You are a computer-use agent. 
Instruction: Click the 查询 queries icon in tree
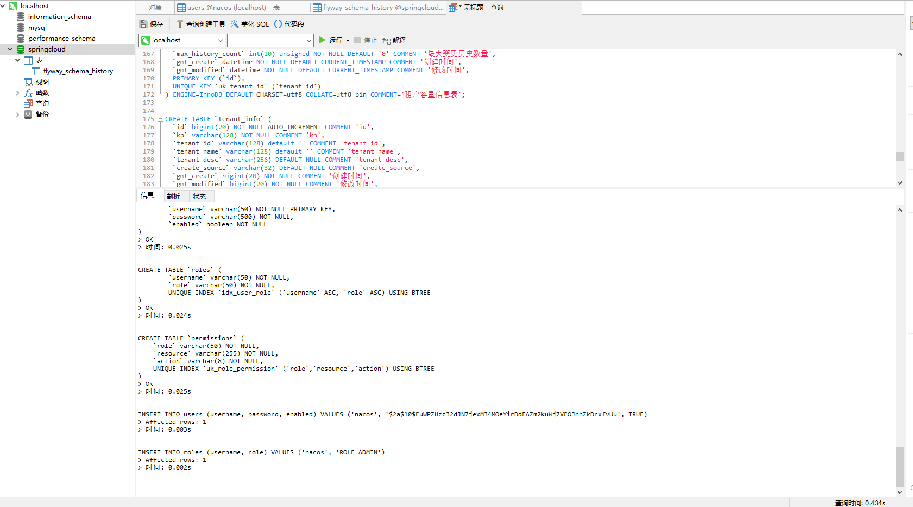(x=28, y=104)
